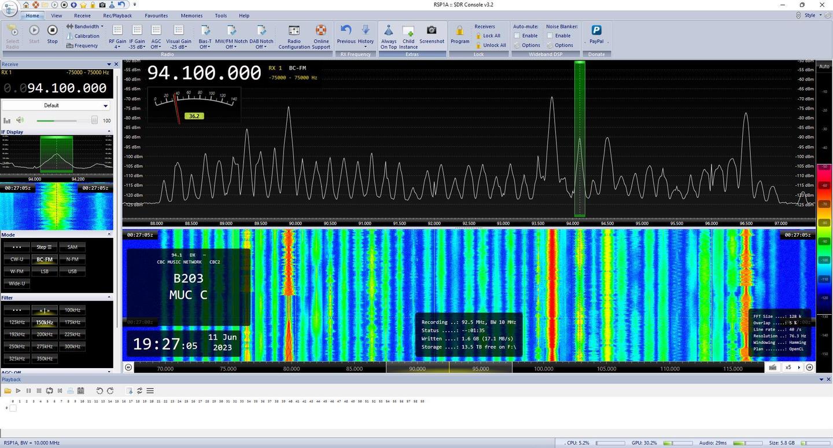Viewport: 833px width, 448px height.
Task: Open MW/FM Notch dropdown
Action: tap(231, 36)
